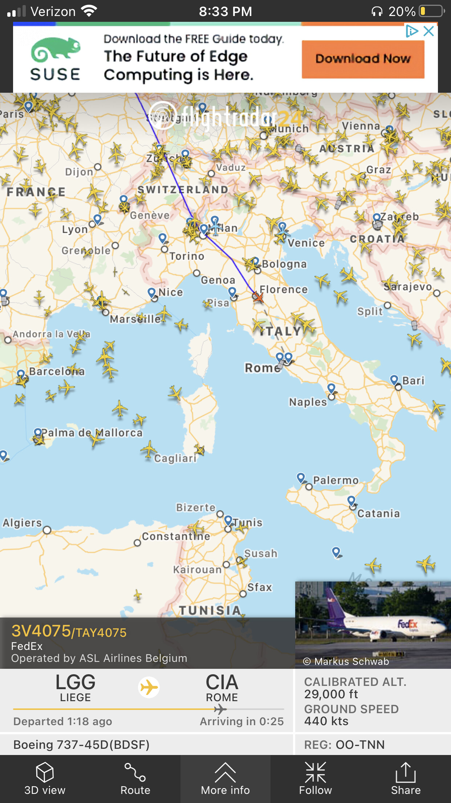451x803 pixels.
Task: Open the FedEx aircraft photo thumbnail
Action: (x=373, y=624)
